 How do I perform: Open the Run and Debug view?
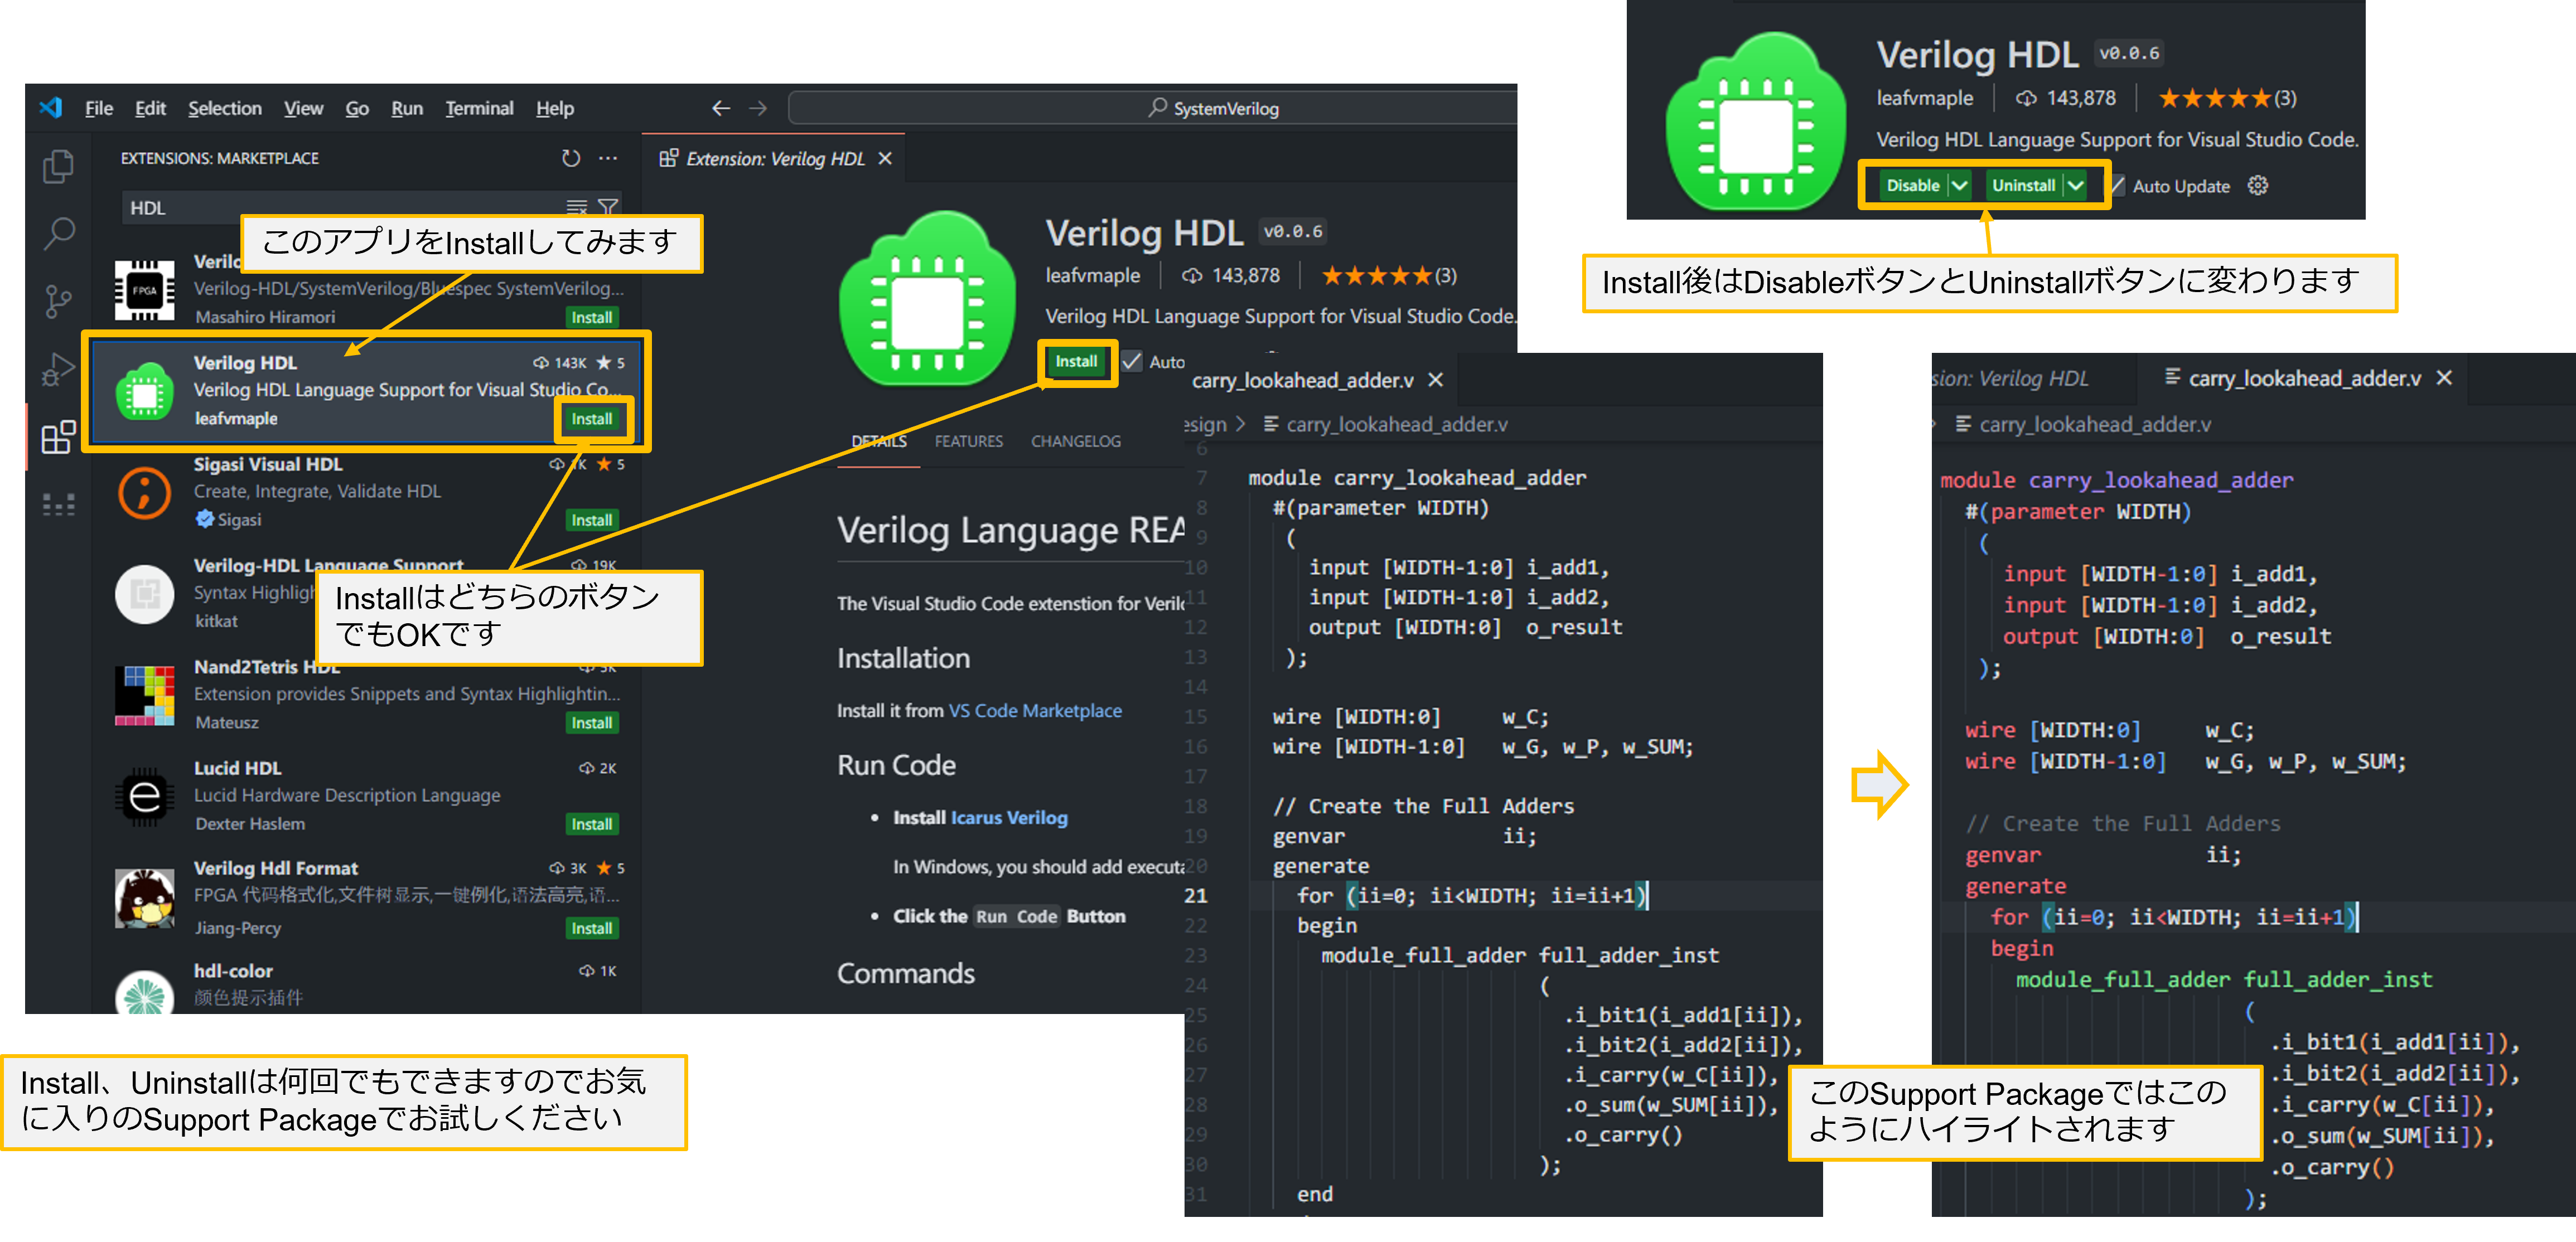click(58, 368)
